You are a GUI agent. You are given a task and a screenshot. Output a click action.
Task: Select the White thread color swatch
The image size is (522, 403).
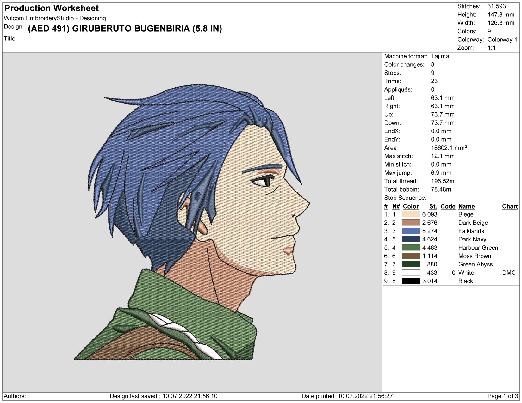tap(411, 272)
